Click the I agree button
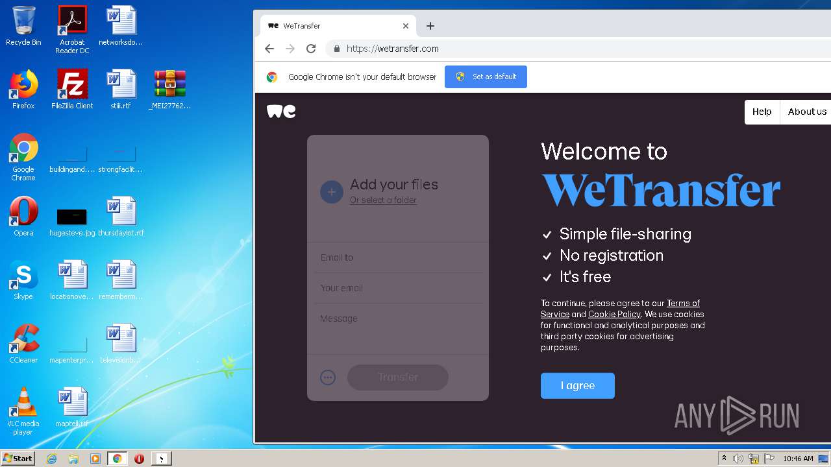The image size is (831, 467). tap(578, 386)
